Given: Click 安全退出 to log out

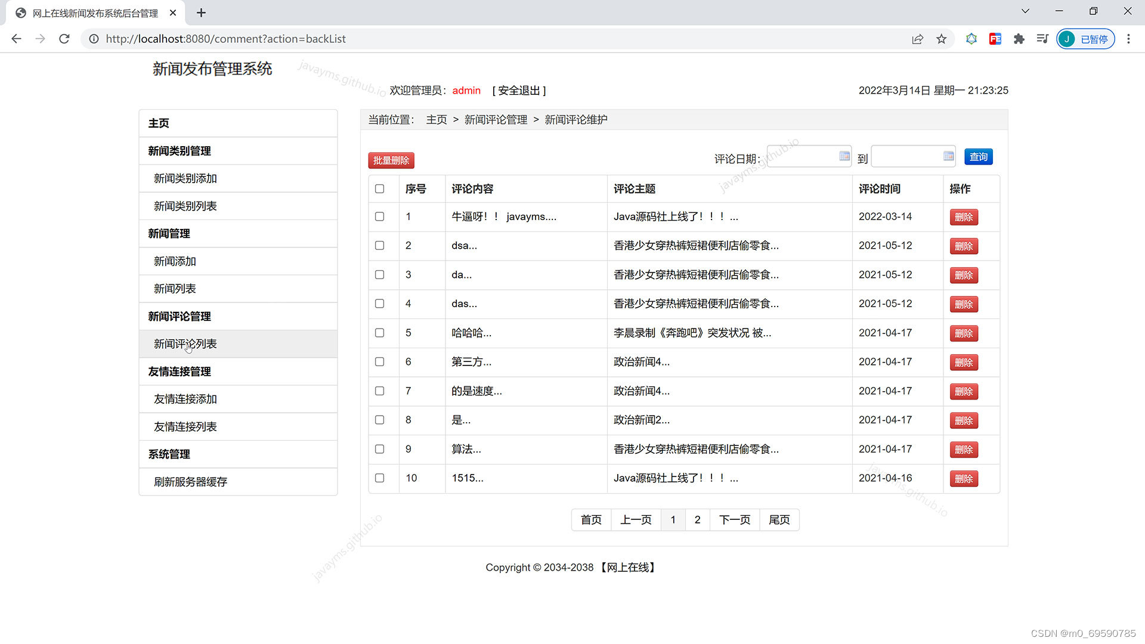Looking at the screenshot, I should [519, 91].
